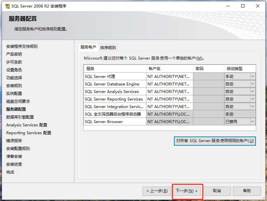
Task: Minimize the SQL Server 2008 R2 setup window
Action: click(228, 6)
